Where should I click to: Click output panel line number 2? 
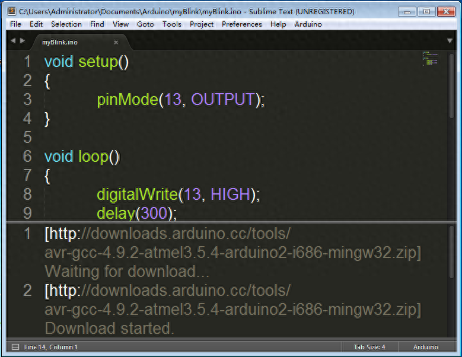click(x=27, y=291)
